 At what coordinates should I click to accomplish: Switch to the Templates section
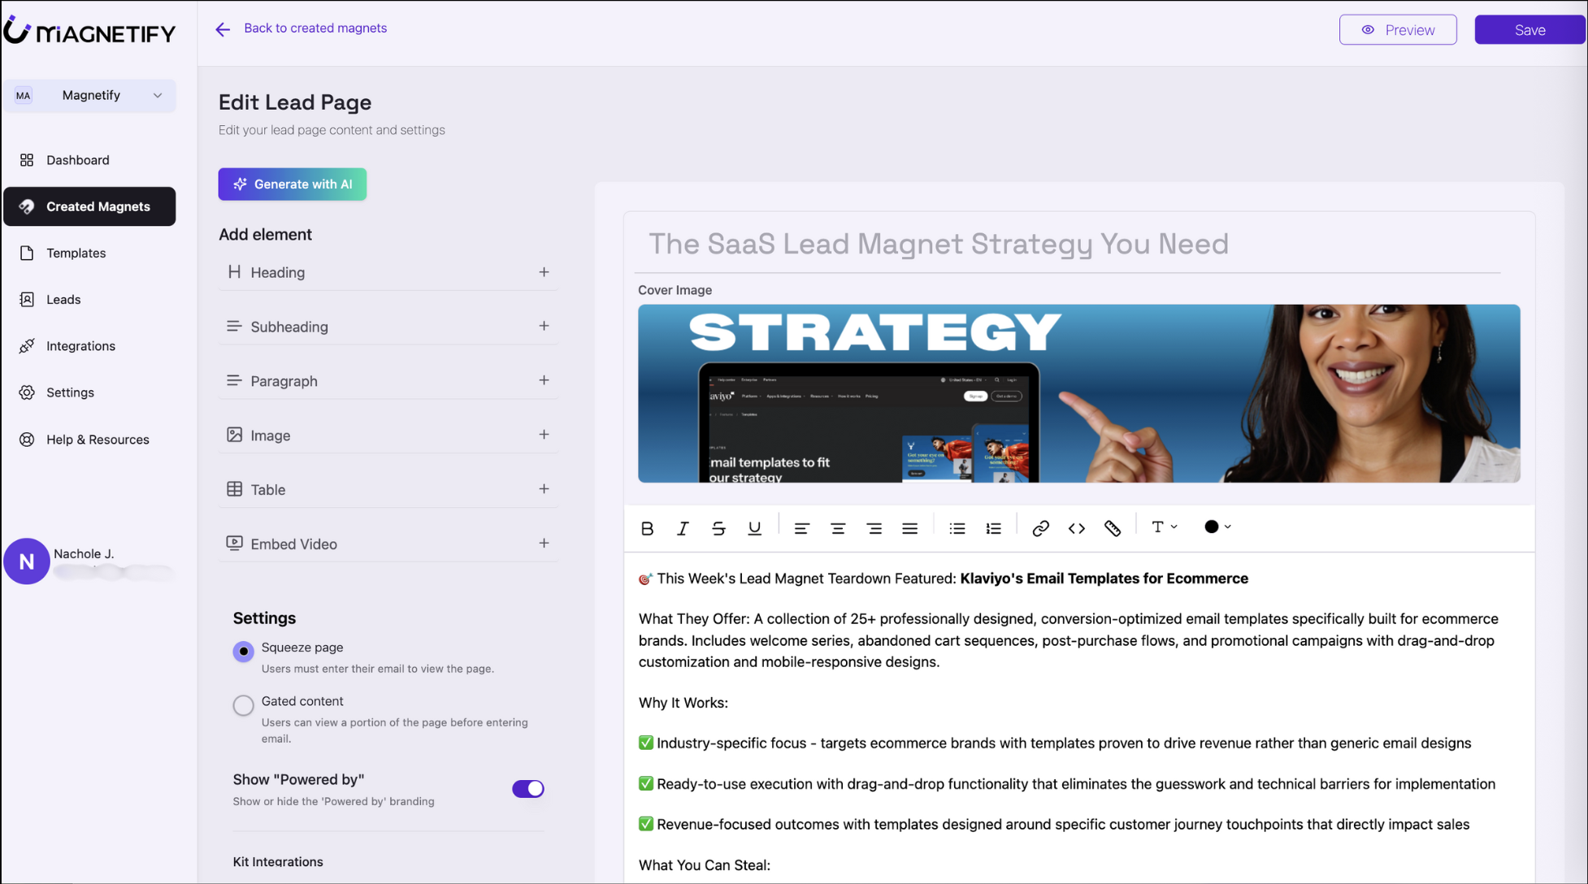pos(75,253)
